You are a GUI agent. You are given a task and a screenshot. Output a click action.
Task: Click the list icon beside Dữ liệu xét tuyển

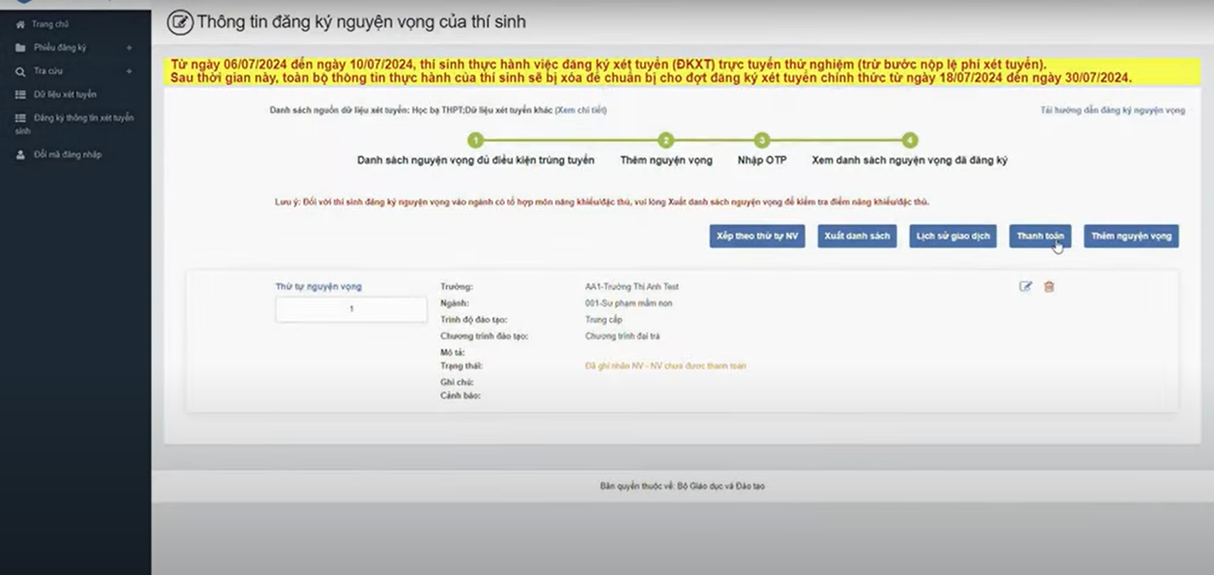pyautogui.click(x=20, y=95)
